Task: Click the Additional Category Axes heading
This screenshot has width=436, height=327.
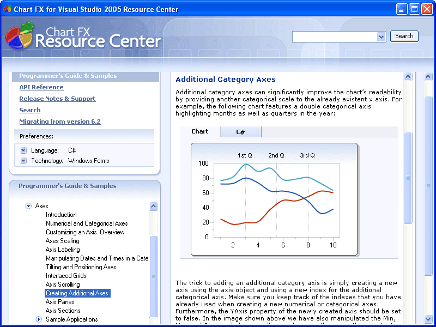Action: coord(226,80)
